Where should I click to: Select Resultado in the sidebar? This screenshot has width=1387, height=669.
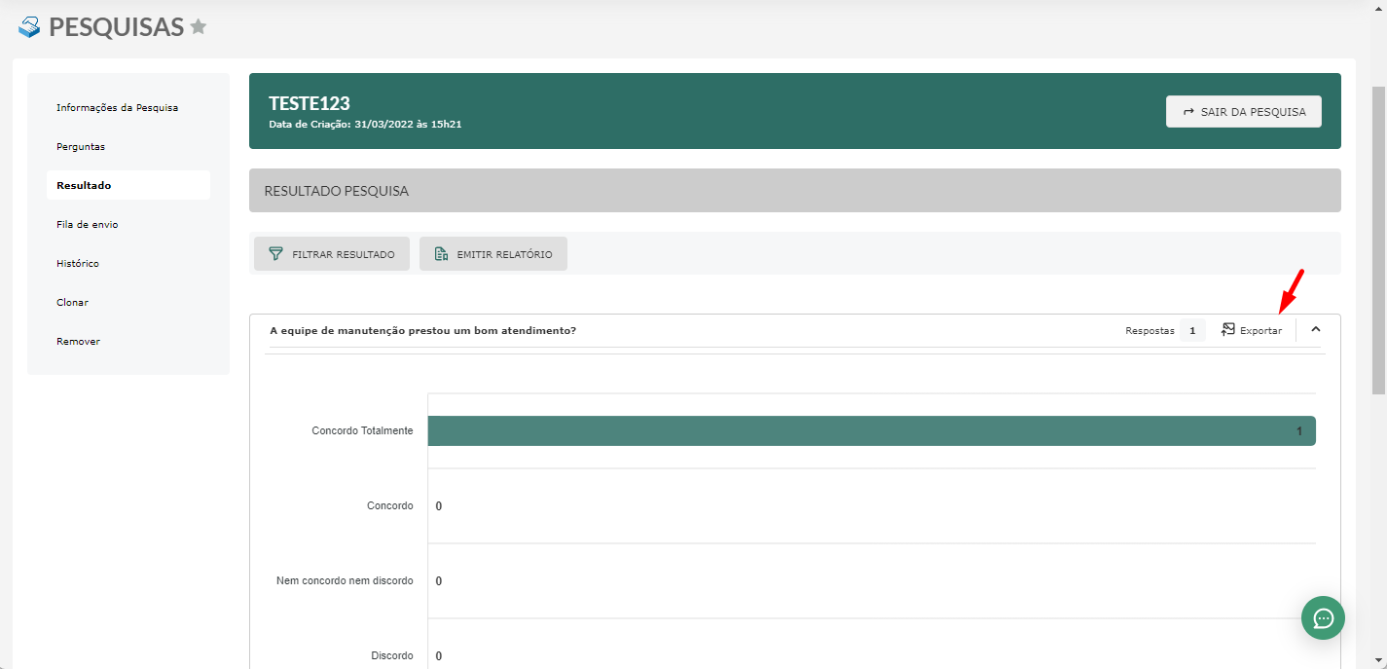[128, 185]
